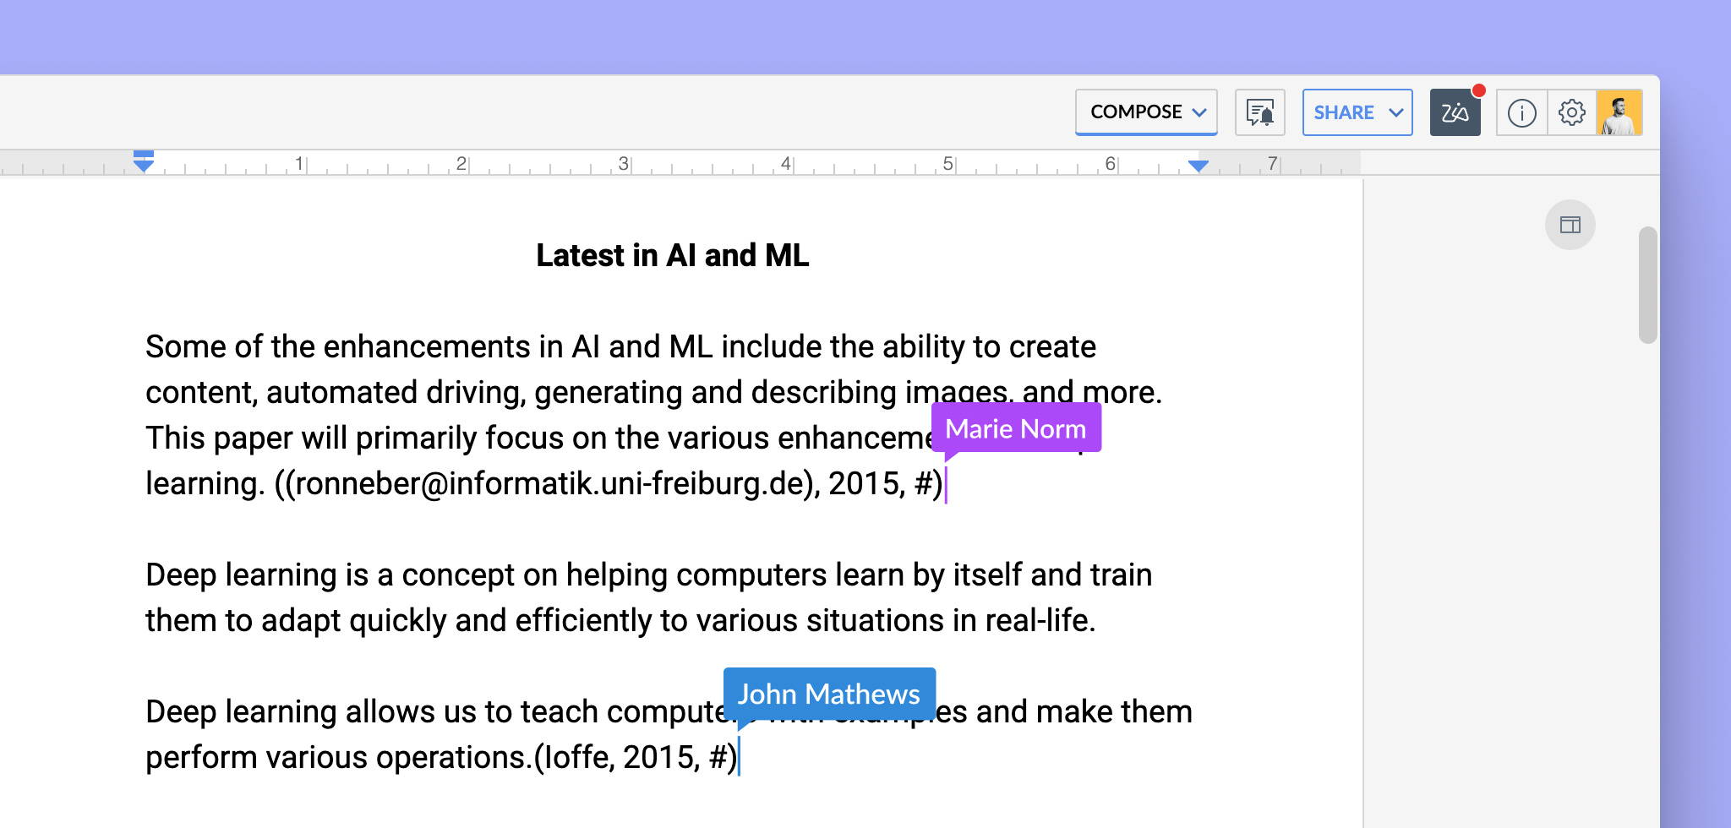Screen dimensions: 1731x828
Task: Click the vertical scrollbar thumb
Action: coord(1647,285)
